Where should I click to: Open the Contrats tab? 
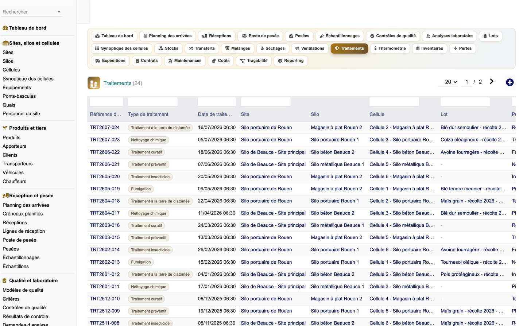[x=147, y=61]
